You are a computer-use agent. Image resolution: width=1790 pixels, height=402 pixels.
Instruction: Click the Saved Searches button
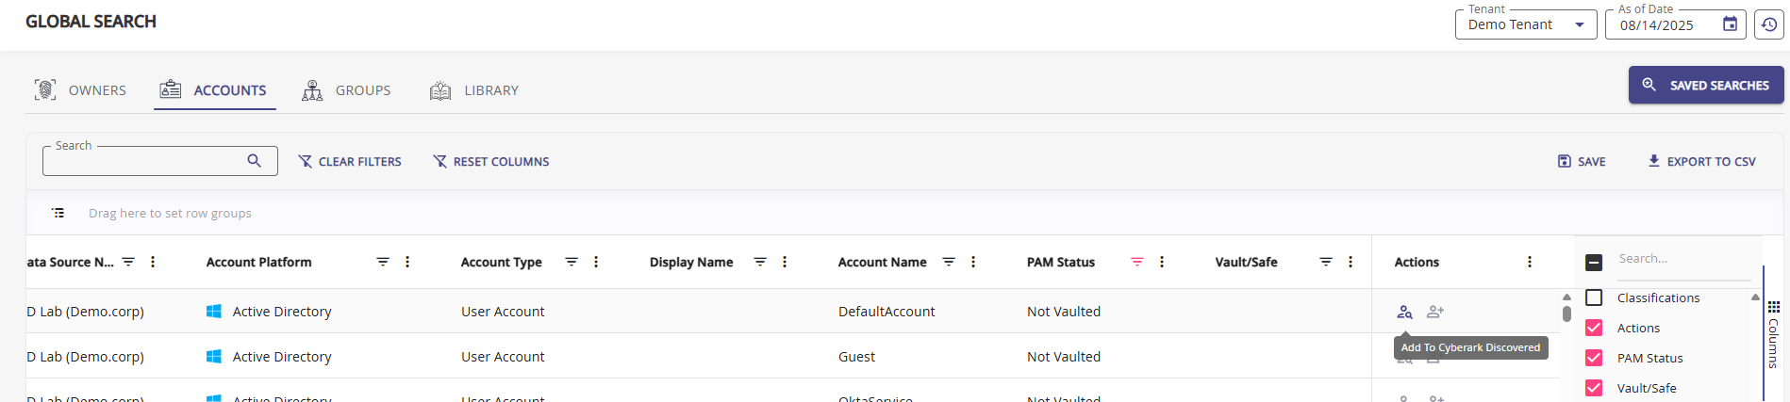tap(1705, 85)
